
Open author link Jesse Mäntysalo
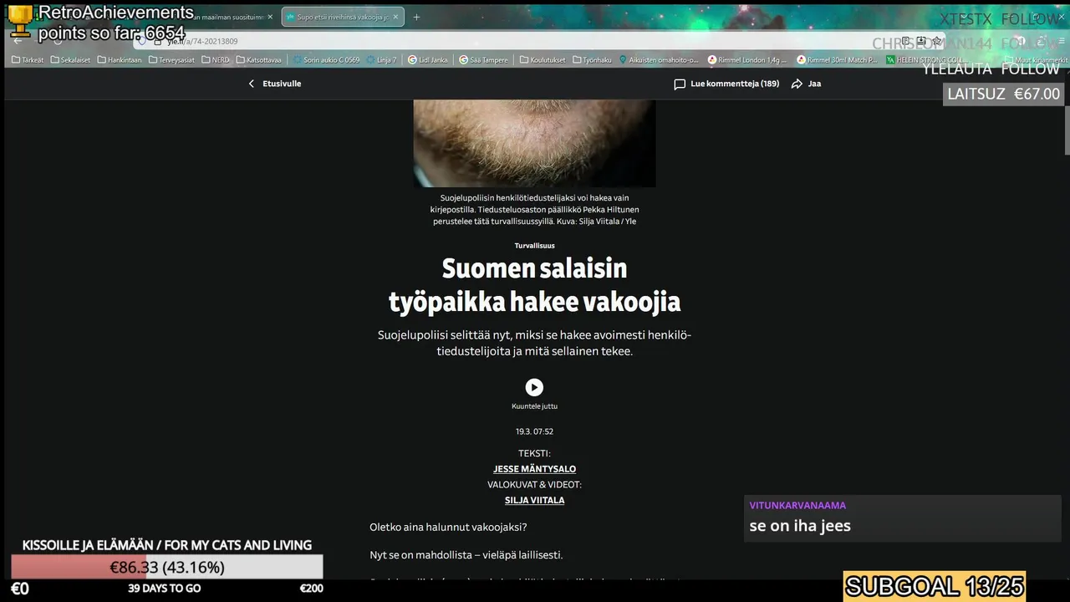coord(534,469)
